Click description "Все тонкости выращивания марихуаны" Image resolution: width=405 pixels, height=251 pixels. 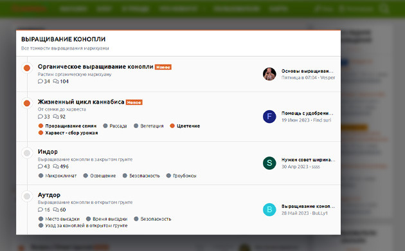click(65, 48)
